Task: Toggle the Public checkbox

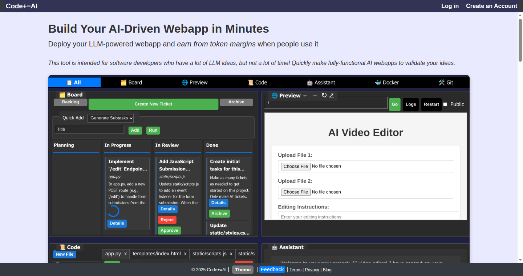Action: click(445, 104)
